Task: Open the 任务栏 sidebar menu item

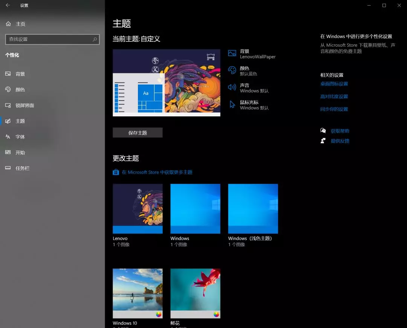Action: click(52, 168)
